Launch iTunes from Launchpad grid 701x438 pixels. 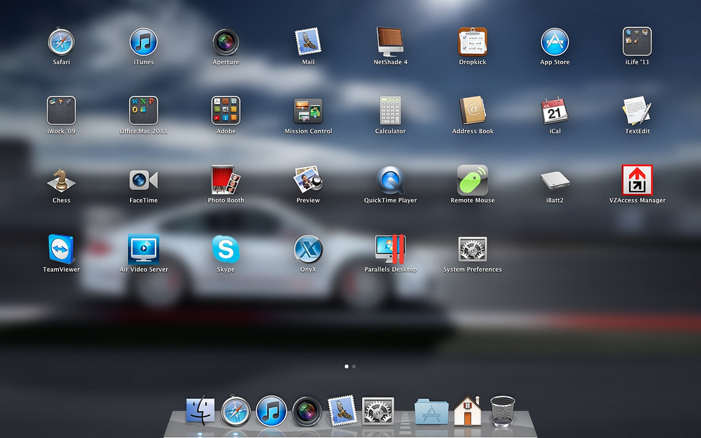144,42
